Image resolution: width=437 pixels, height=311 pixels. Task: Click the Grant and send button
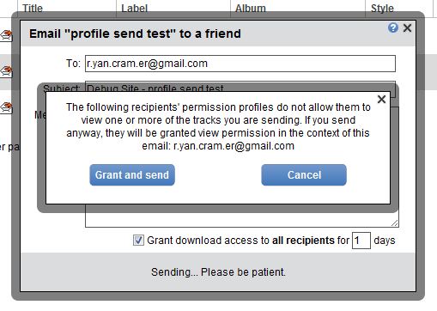(x=132, y=174)
